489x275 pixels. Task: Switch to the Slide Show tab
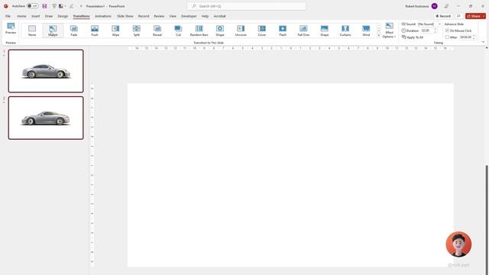(125, 16)
